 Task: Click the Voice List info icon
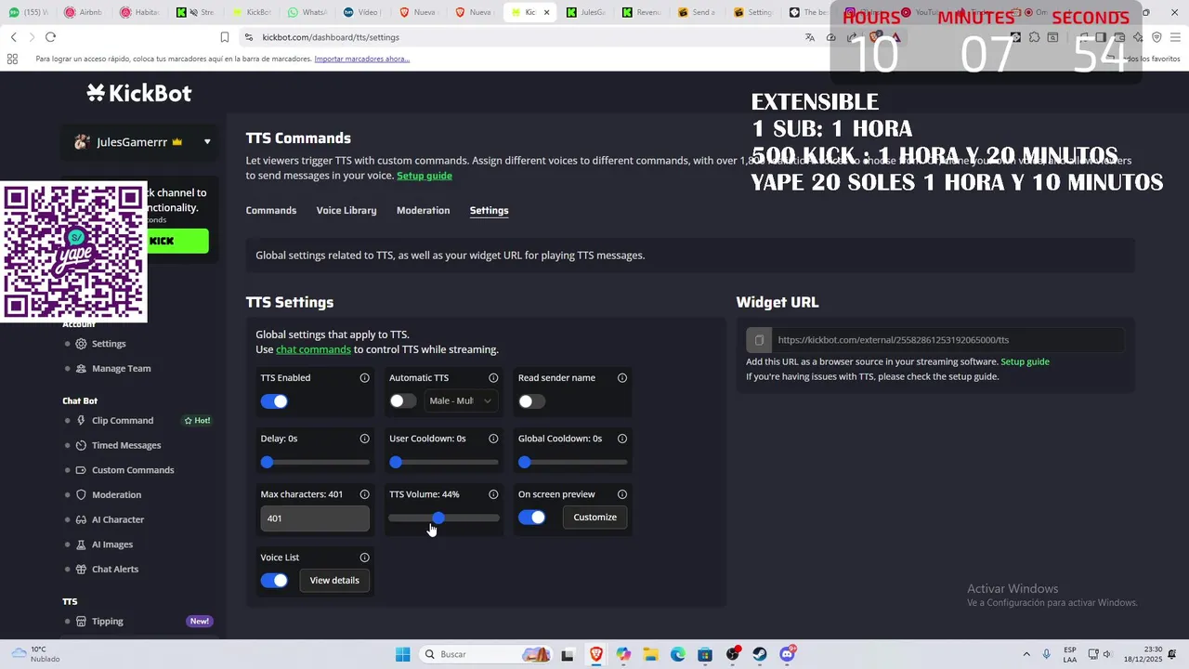[x=364, y=557]
